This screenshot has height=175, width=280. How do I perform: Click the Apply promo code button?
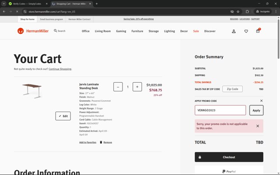pyautogui.click(x=256, y=110)
